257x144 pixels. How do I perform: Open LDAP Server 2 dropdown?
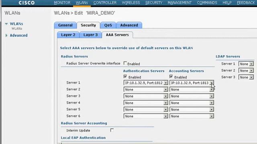point(246,70)
